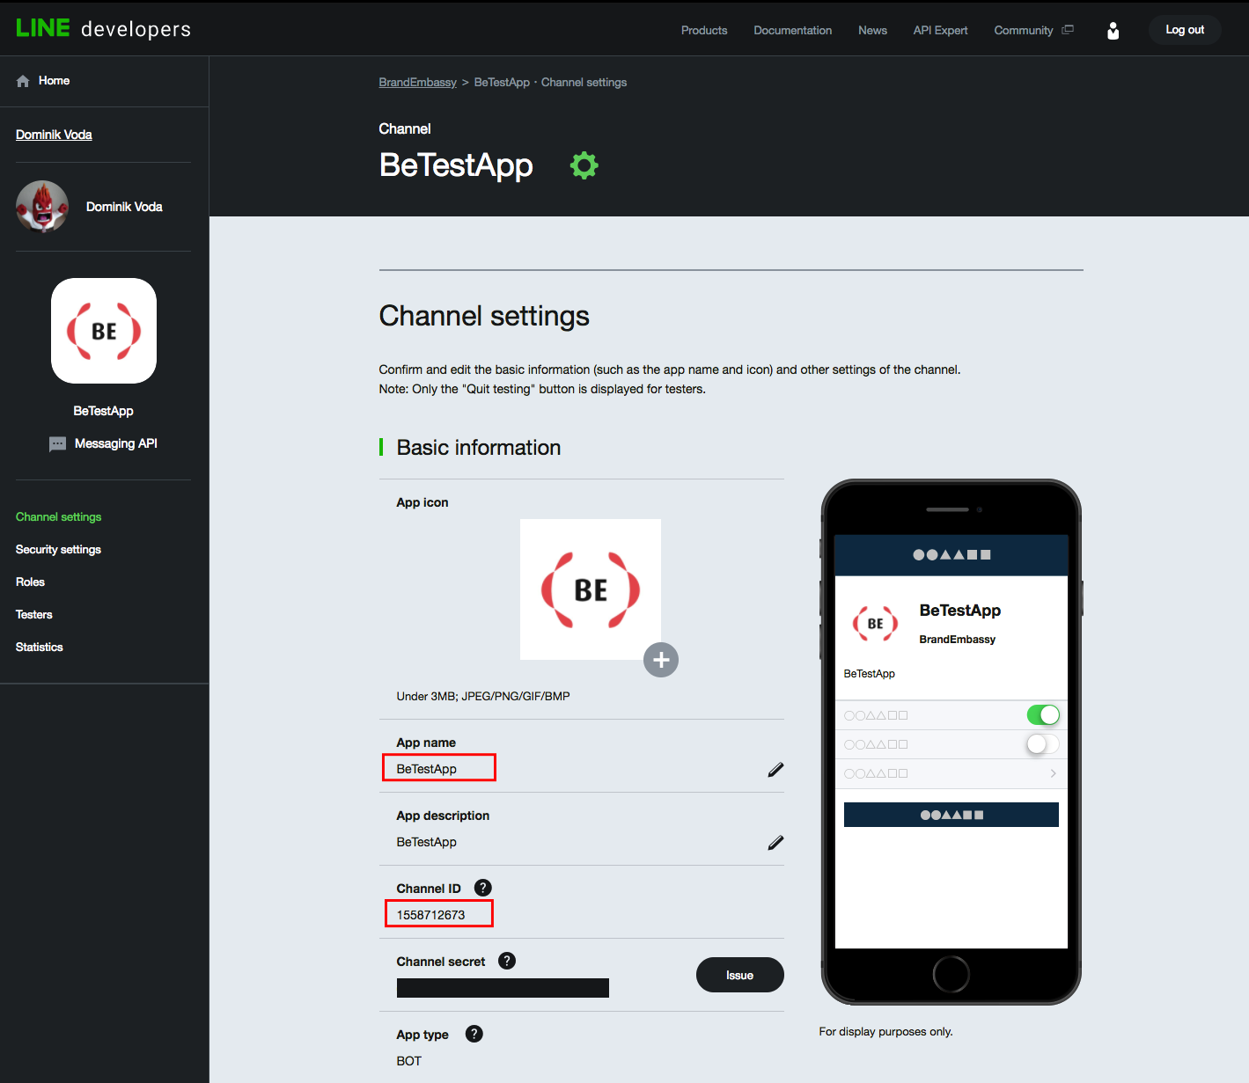Click the LINE developers logo
The width and height of the screenshot is (1249, 1083).
(x=103, y=28)
